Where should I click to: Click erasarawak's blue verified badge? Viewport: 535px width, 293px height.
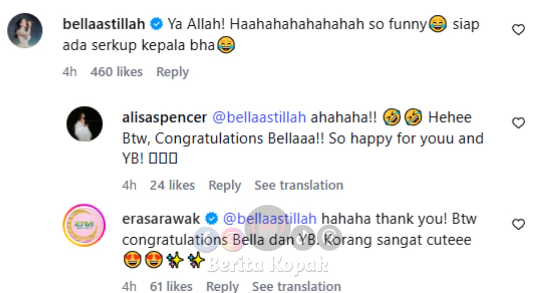click(211, 219)
